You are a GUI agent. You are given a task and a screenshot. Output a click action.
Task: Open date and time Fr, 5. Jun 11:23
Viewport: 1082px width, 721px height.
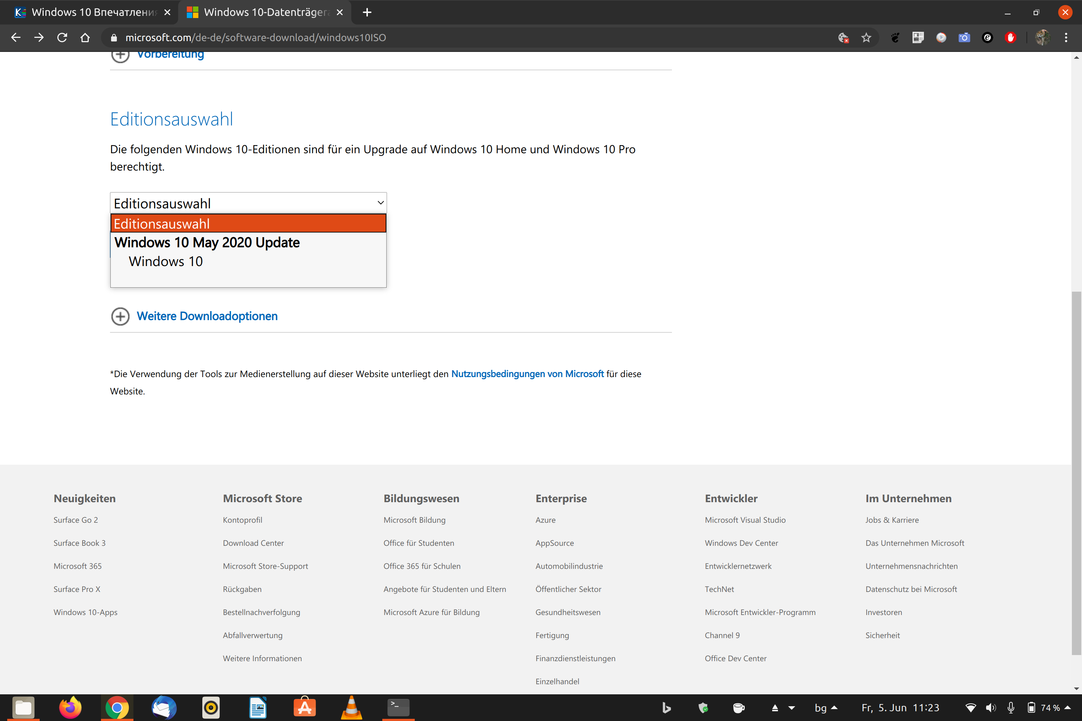(900, 708)
